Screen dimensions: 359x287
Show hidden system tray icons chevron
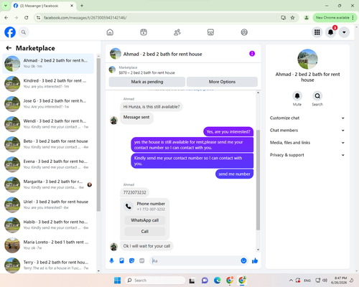(x=291, y=281)
